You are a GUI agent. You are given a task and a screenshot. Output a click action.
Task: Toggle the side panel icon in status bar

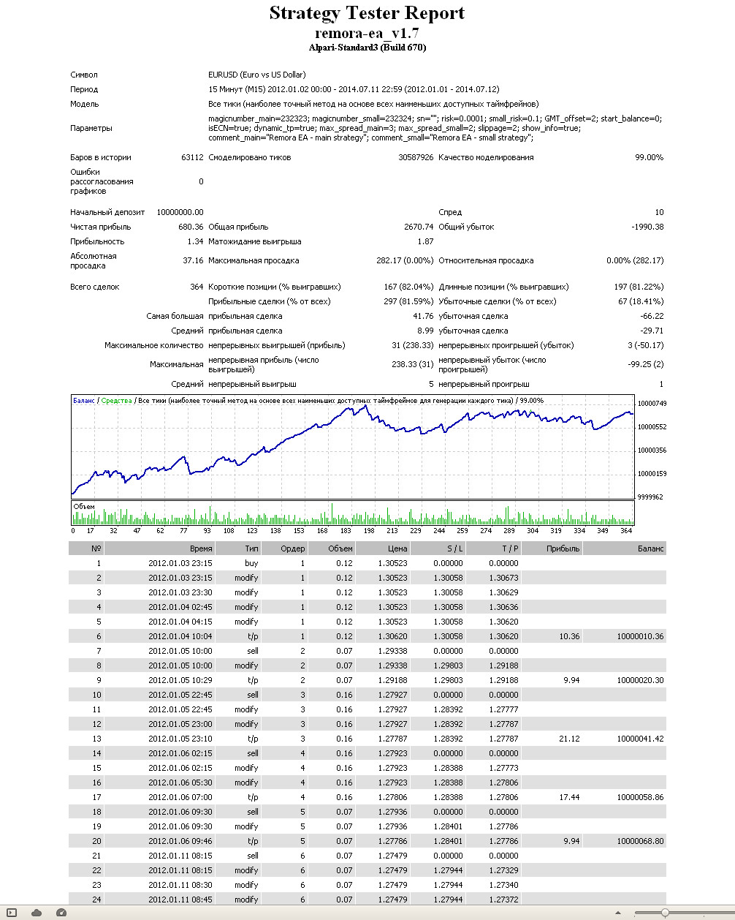tap(12, 912)
